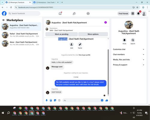This screenshot has height=120, width=150.
Task: Click the Add people icon
Action: [72, 44]
